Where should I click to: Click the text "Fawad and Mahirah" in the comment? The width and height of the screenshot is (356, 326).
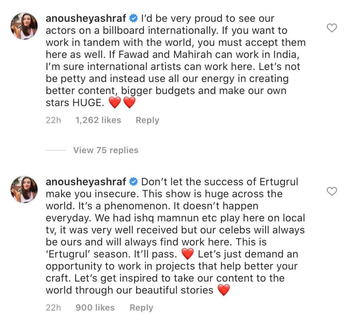(x=180, y=55)
